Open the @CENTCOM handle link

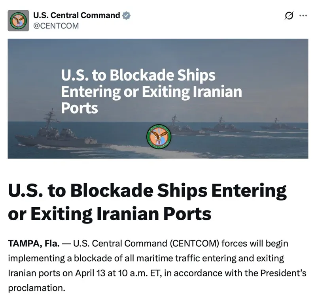pos(56,26)
